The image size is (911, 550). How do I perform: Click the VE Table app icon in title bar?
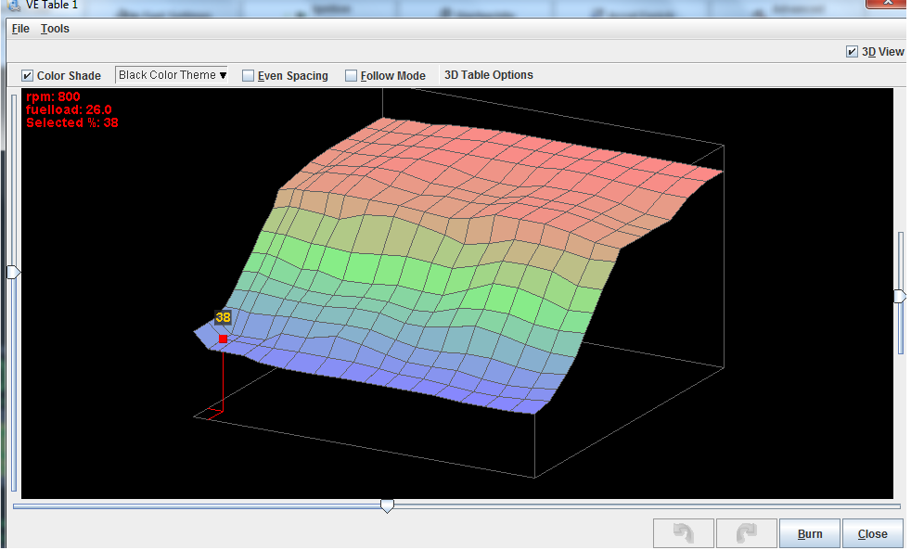[x=13, y=5]
